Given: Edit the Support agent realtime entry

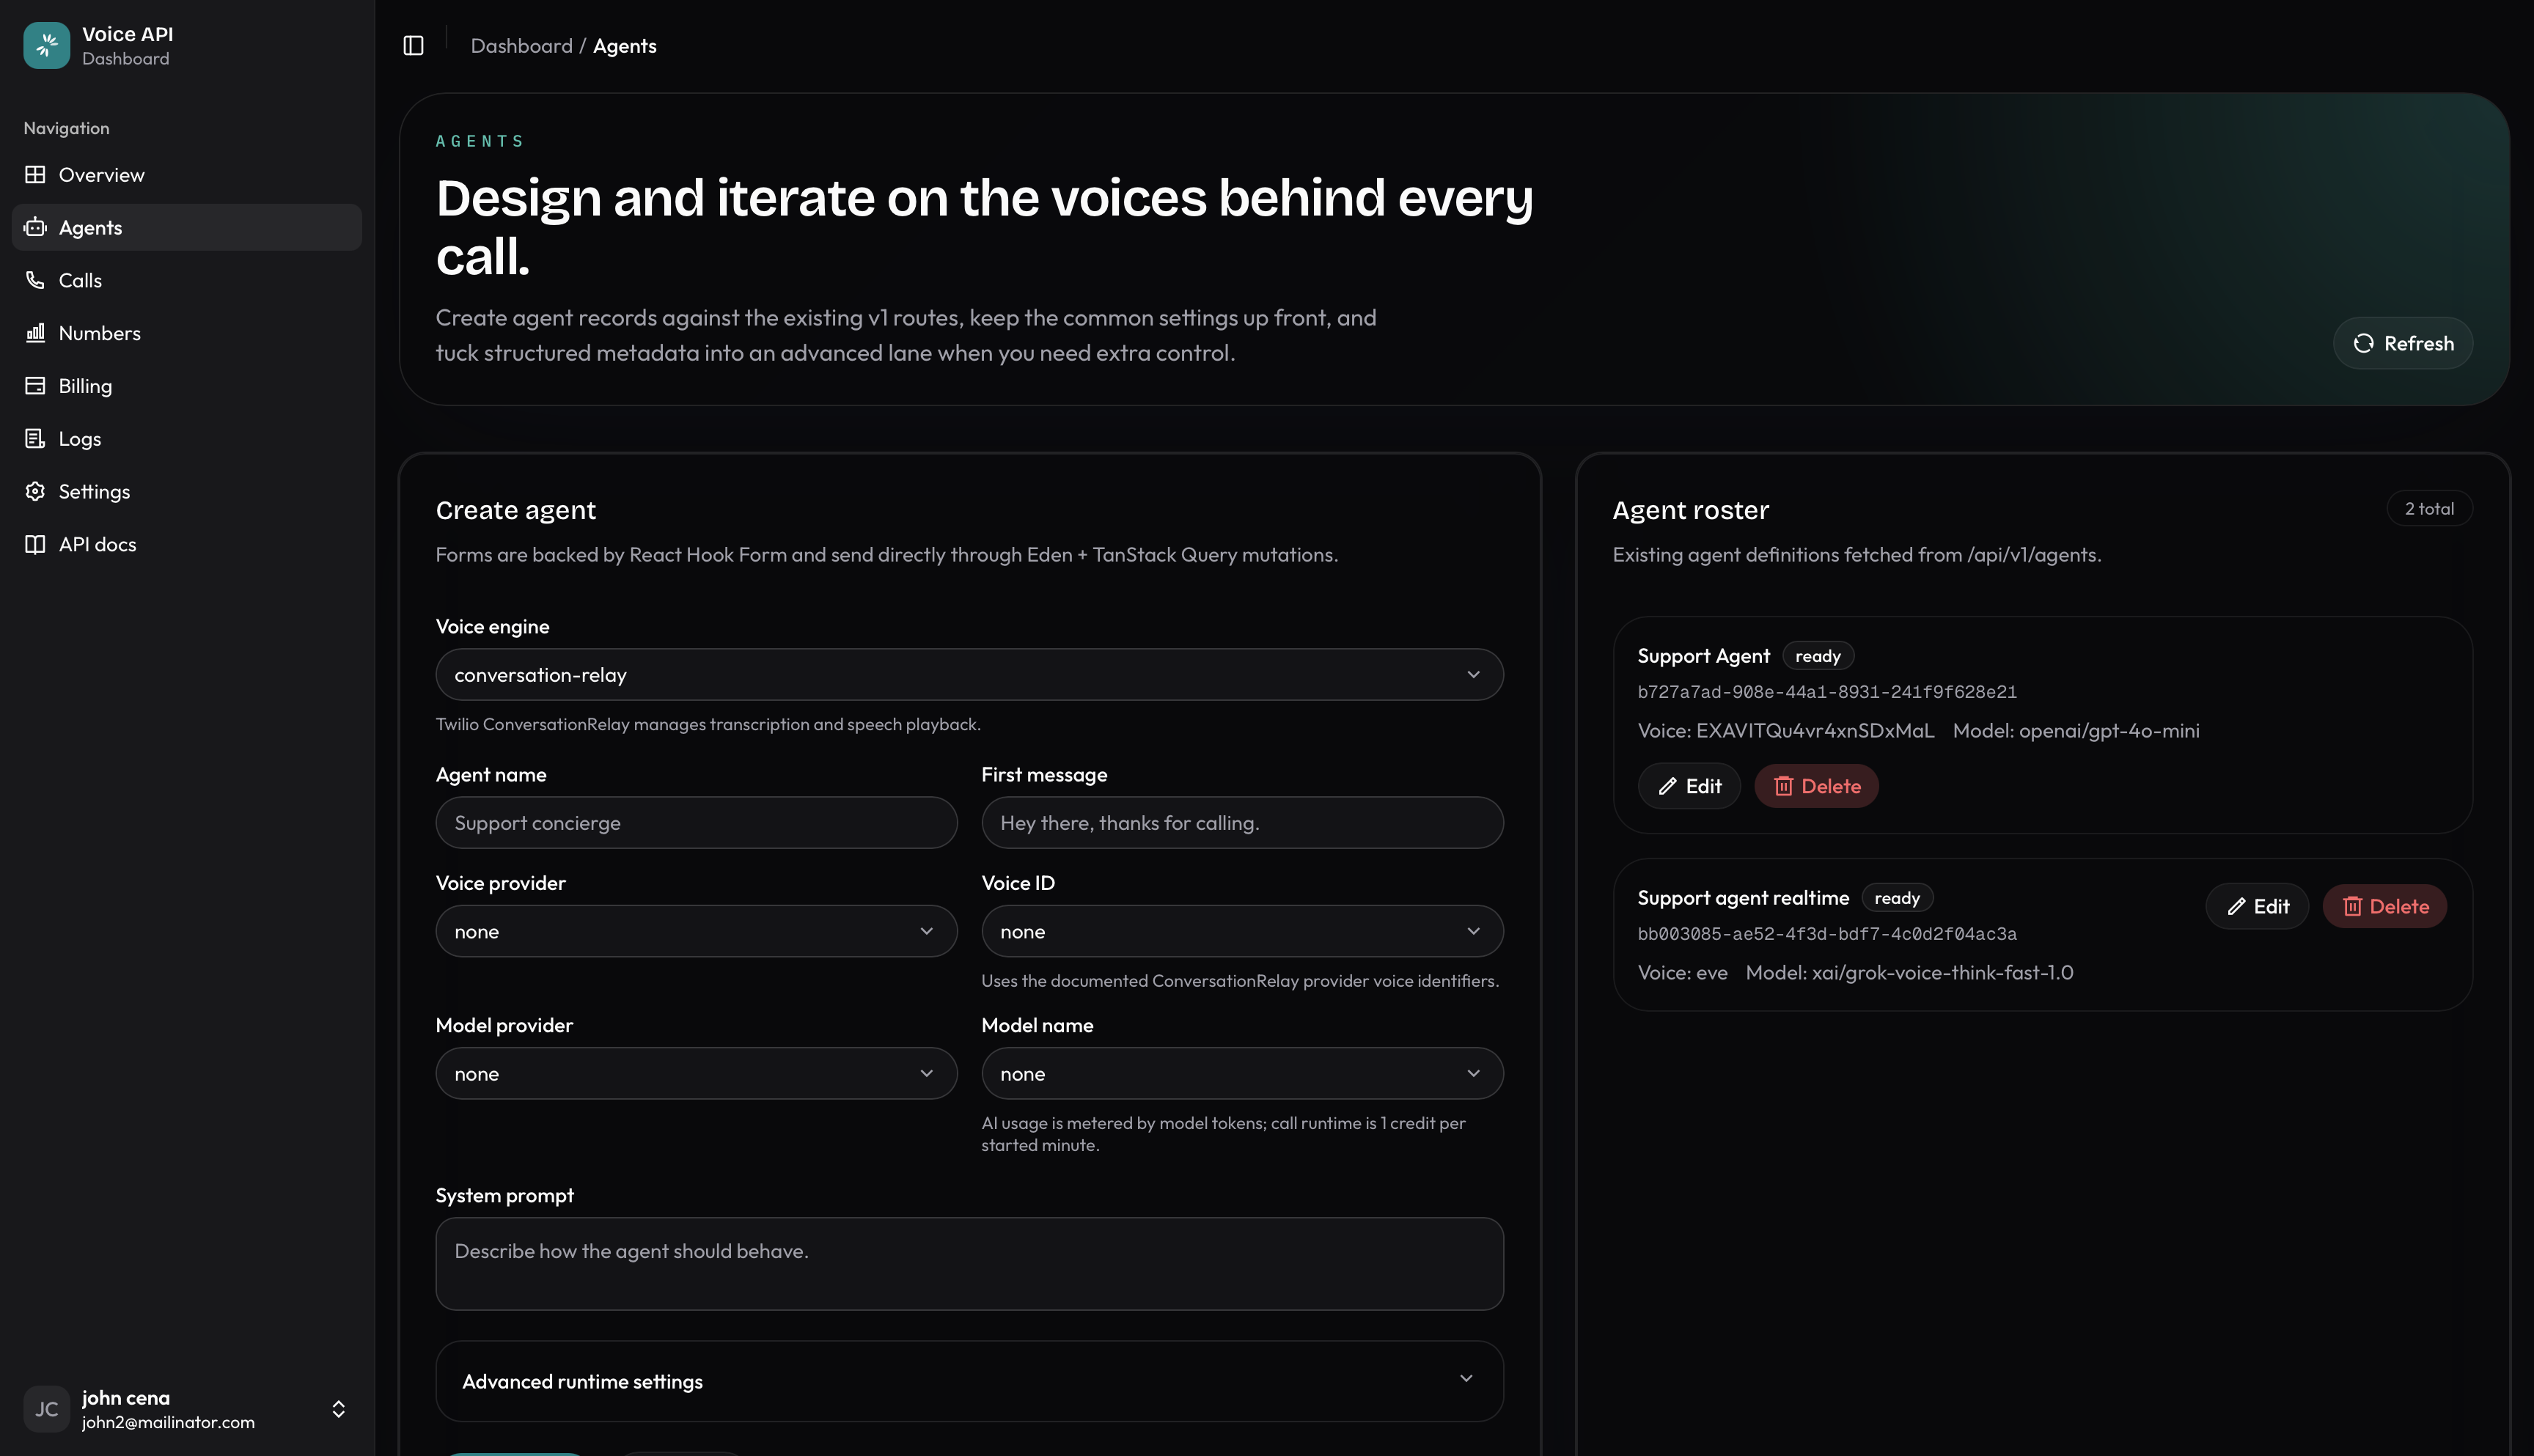Looking at the screenshot, I should pyautogui.click(x=2257, y=906).
